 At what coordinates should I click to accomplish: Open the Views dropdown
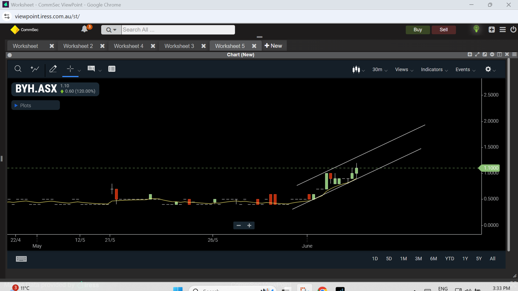(x=404, y=70)
